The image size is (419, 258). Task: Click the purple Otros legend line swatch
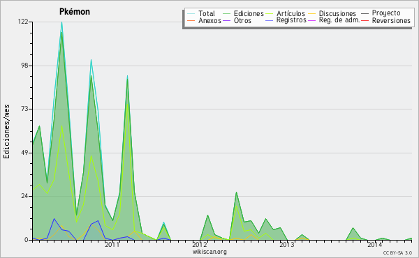pyautogui.click(x=226, y=20)
